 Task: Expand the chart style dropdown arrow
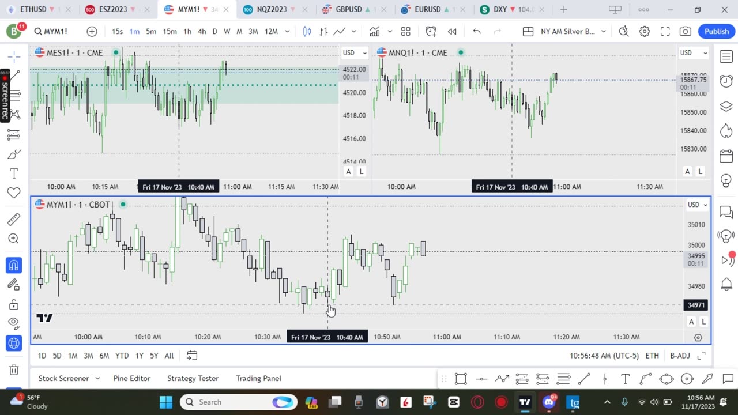pos(353,32)
